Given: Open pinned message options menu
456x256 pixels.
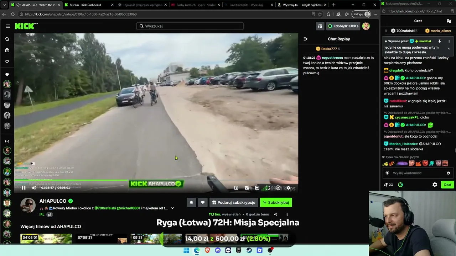Looking at the screenshot, I should pyautogui.click(x=449, y=41).
